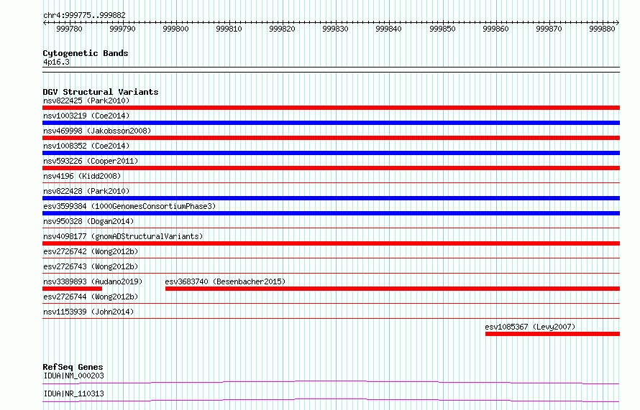Click ruler position 999820

283,29
